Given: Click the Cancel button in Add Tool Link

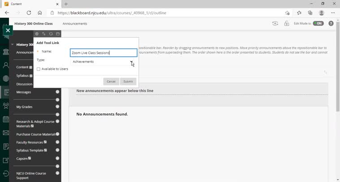Looking at the screenshot, I should [x=111, y=82].
